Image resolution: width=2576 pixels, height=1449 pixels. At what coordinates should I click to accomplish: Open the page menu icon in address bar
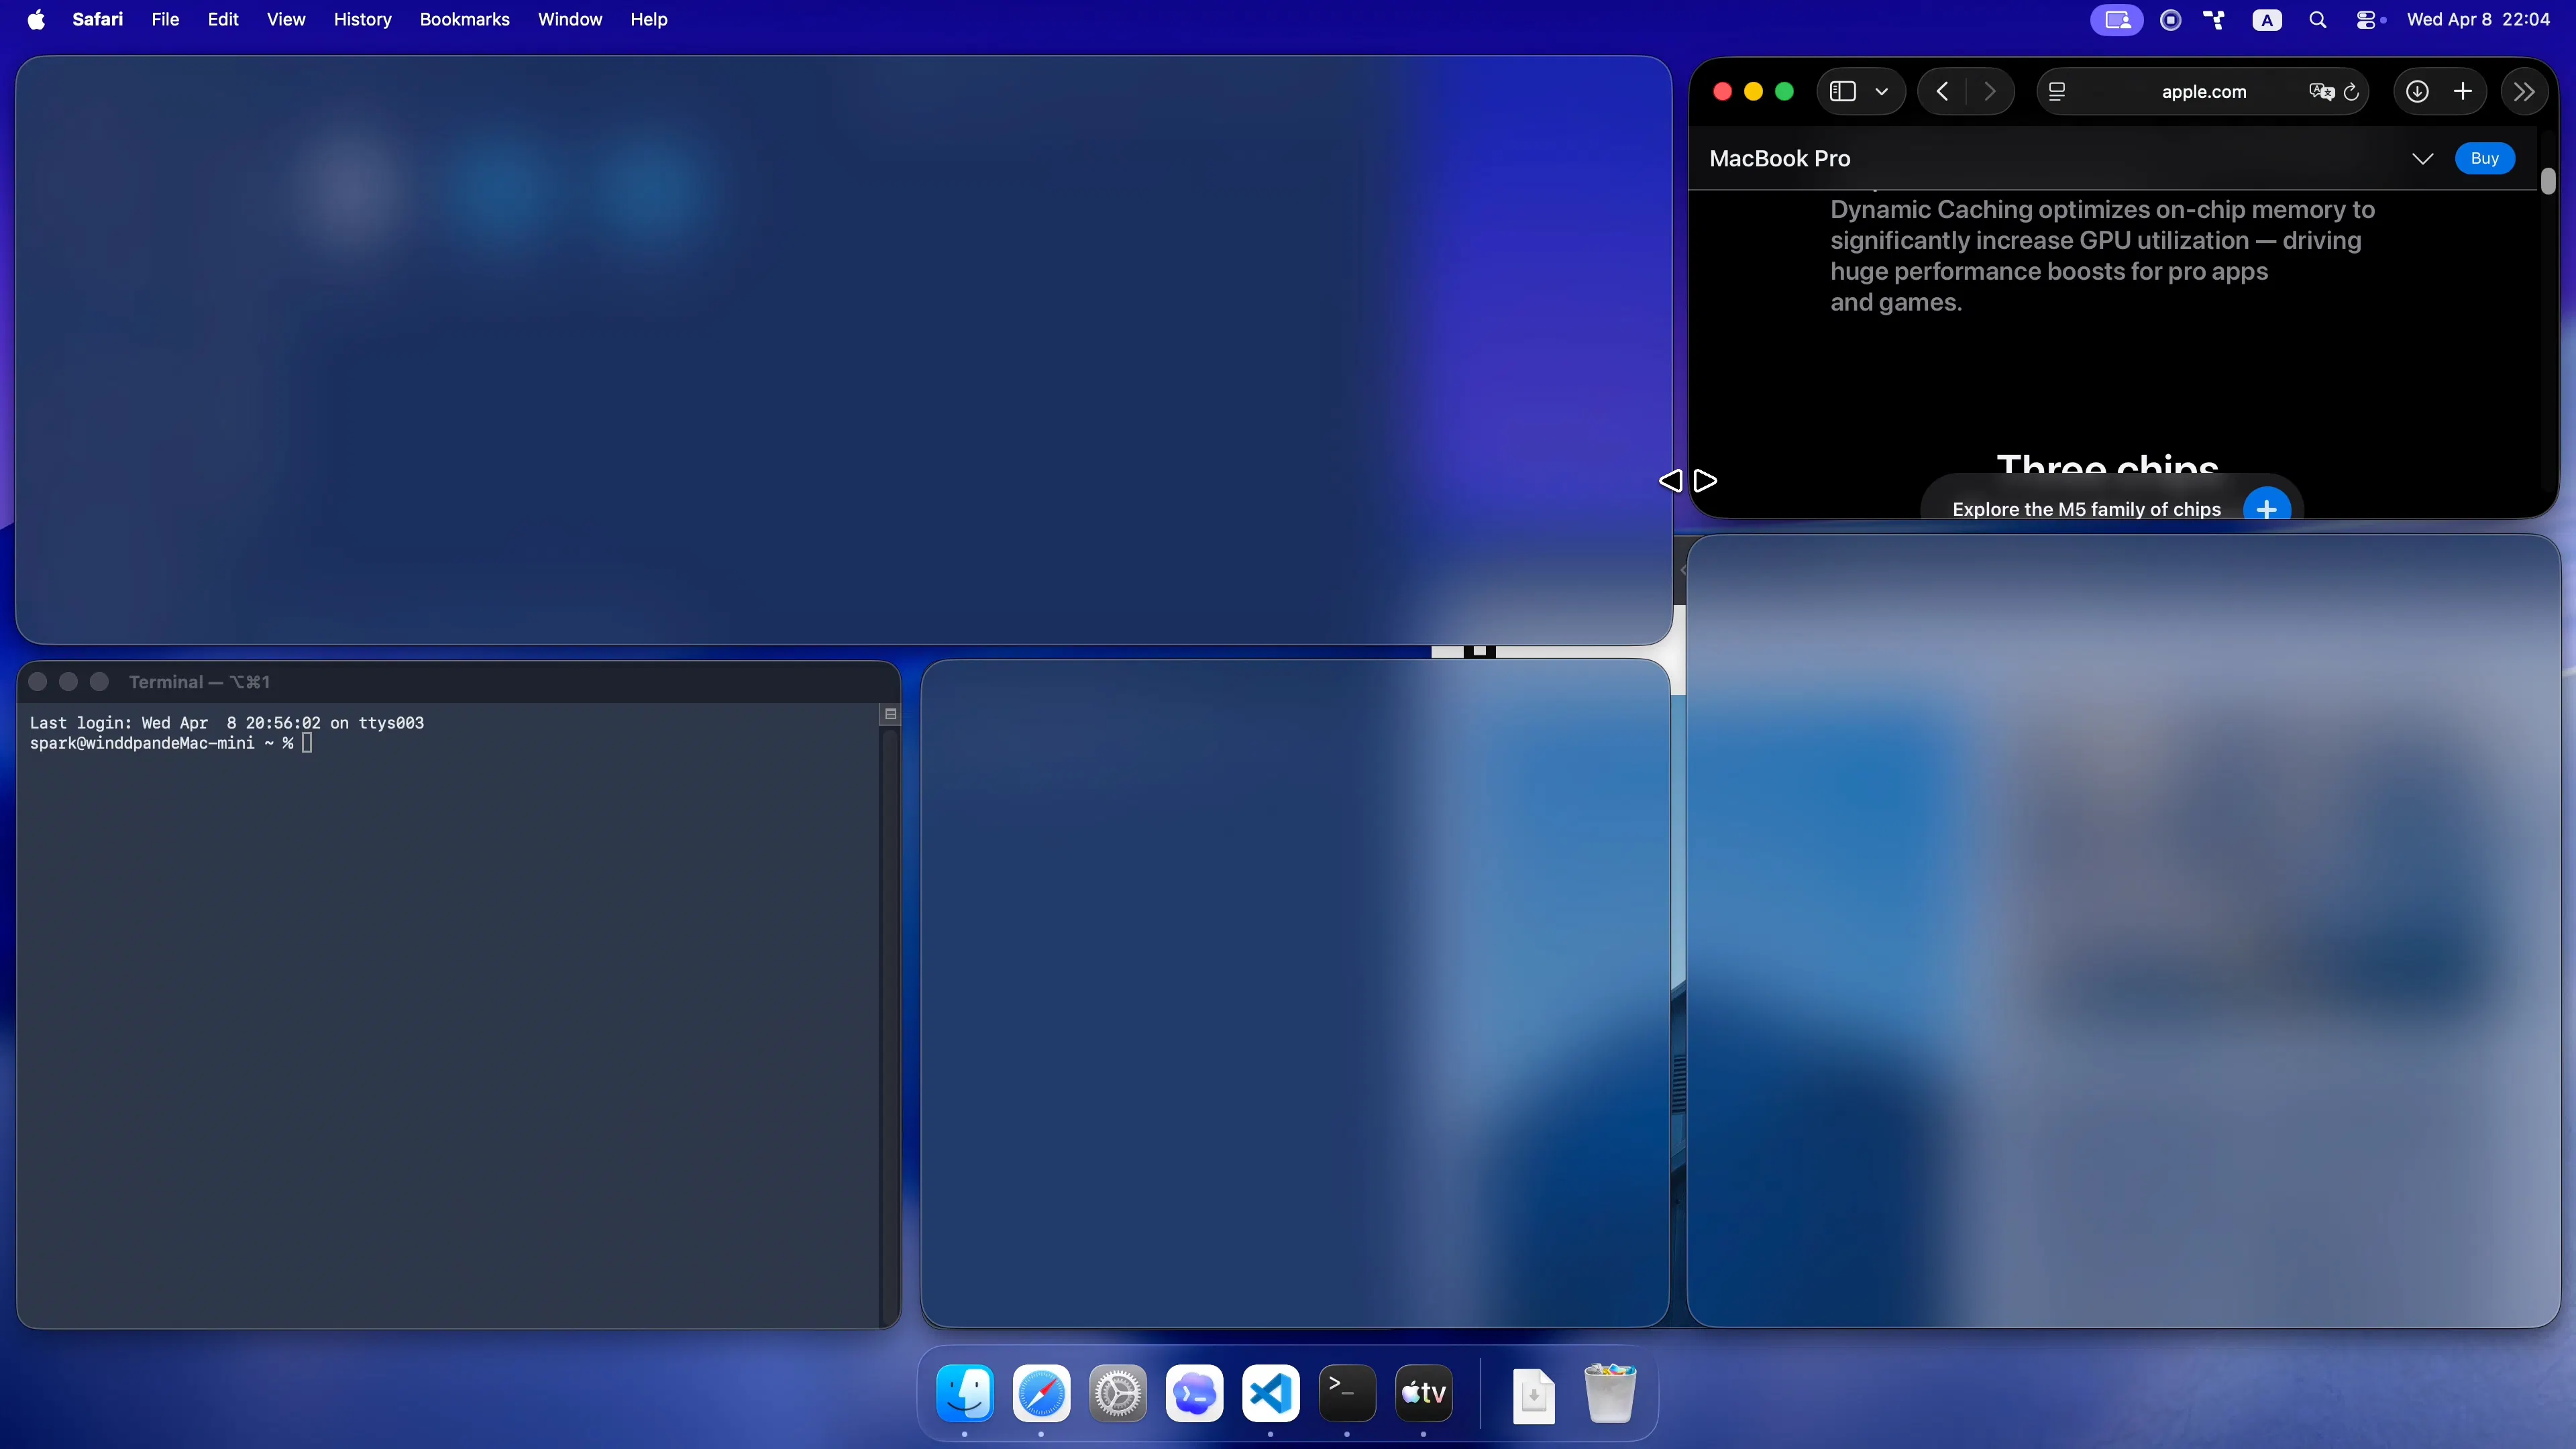[2057, 92]
